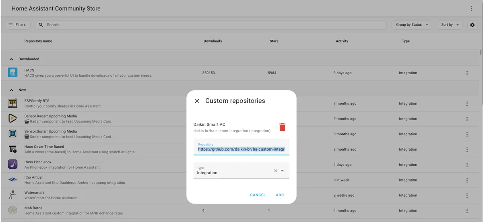The width and height of the screenshot is (483, 222).
Task: Open Watersmart row options menu
Action: pyautogui.click(x=467, y=196)
